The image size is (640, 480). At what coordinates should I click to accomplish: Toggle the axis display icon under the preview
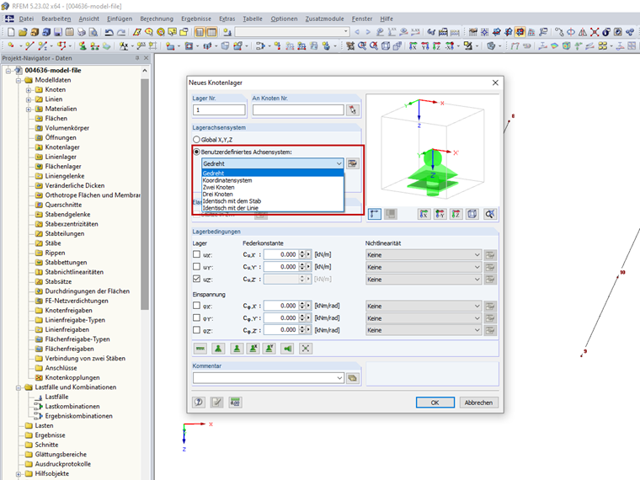coord(374,214)
